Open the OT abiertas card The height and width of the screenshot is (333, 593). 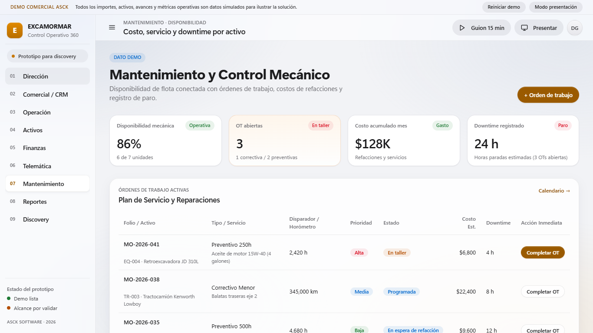(x=285, y=140)
